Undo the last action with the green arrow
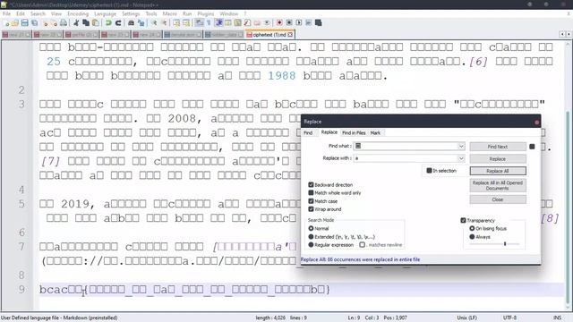 [x=108, y=22]
